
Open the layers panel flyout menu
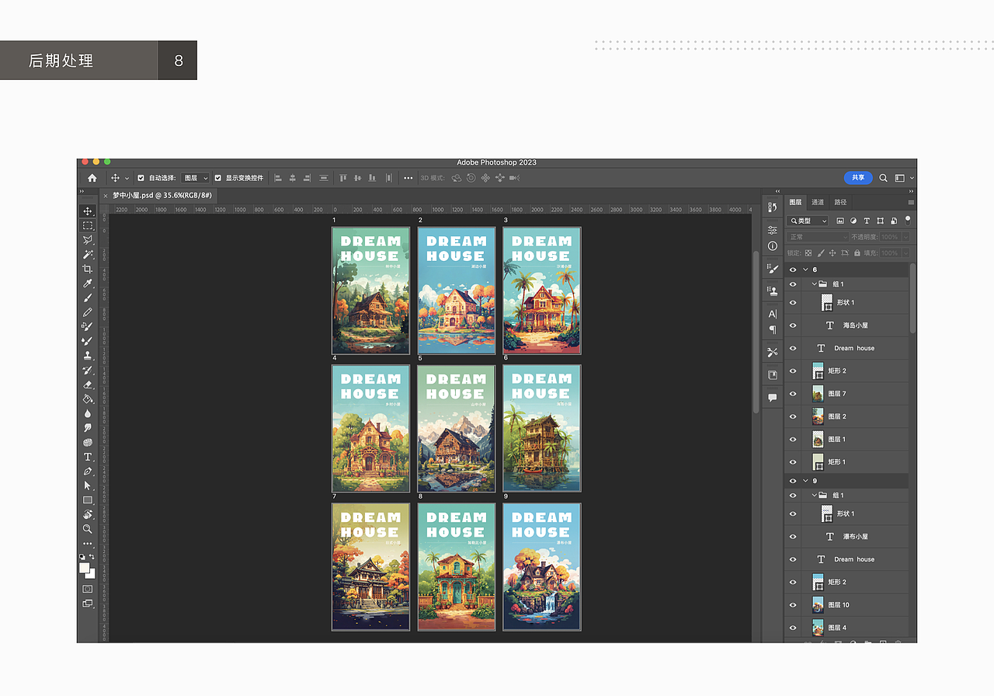point(911,202)
